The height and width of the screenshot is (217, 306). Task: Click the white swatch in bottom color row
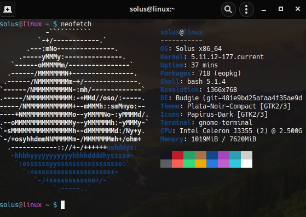pos(247,164)
